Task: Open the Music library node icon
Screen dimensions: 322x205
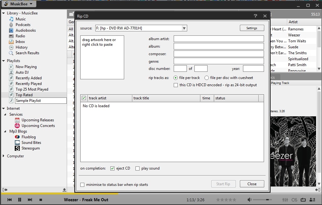Action: pyautogui.click(x=11, y=19)
